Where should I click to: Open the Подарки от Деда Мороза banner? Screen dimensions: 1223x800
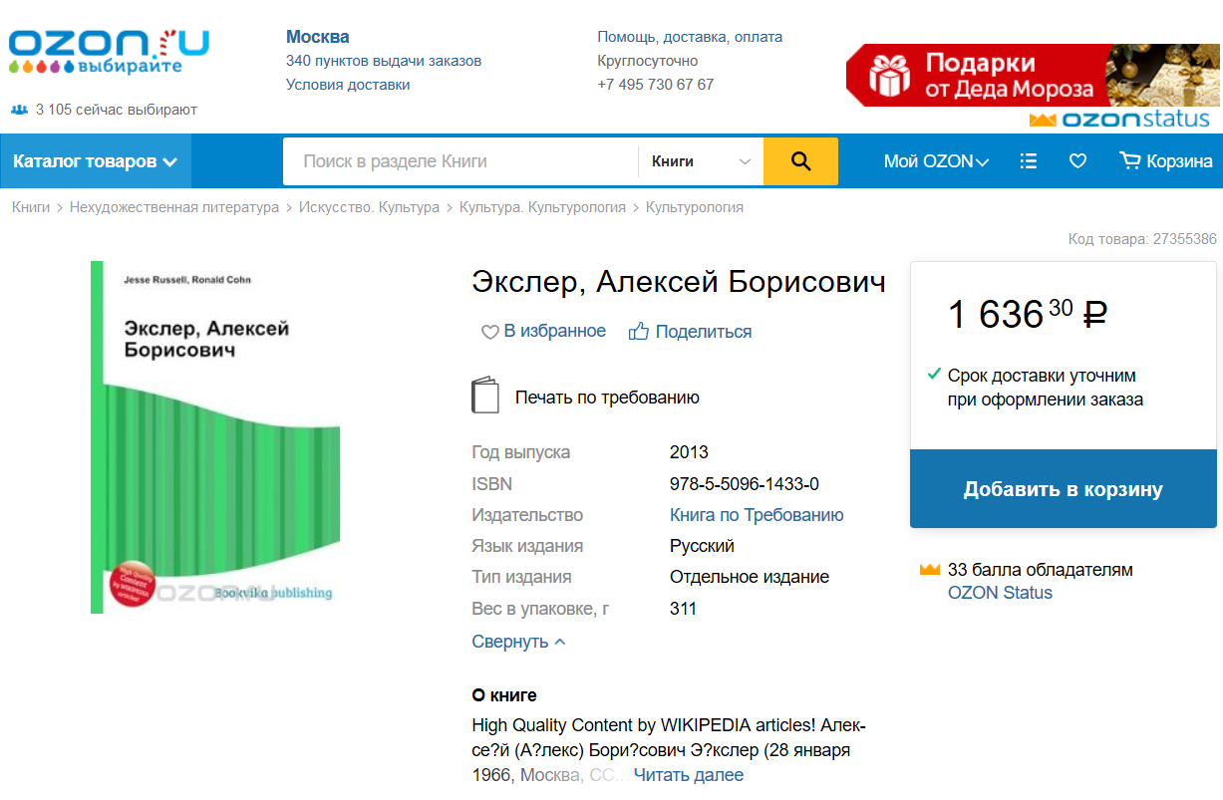(x=1032, y=76)
